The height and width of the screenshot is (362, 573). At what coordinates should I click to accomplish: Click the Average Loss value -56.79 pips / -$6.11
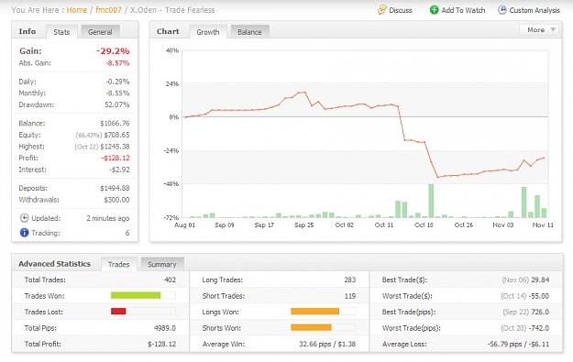coord(518,344)
